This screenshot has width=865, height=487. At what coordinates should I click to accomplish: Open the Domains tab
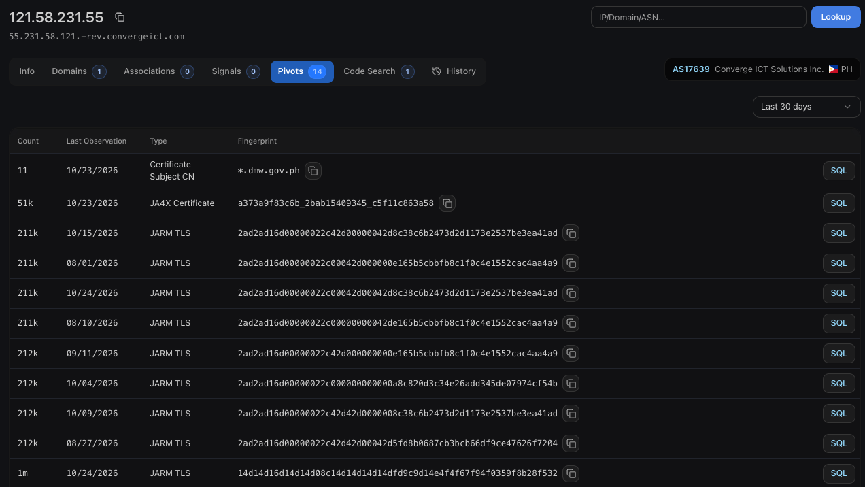(x=79, y=71)
